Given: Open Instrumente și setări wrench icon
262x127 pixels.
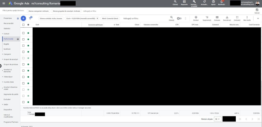Looking at the screenshot, I should coord(194,1).
